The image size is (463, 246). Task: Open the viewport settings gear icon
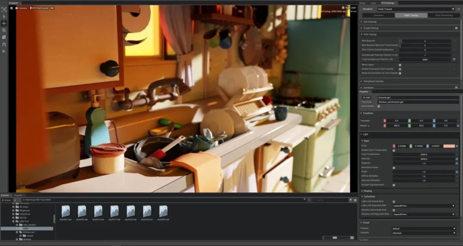coord(12,8)
